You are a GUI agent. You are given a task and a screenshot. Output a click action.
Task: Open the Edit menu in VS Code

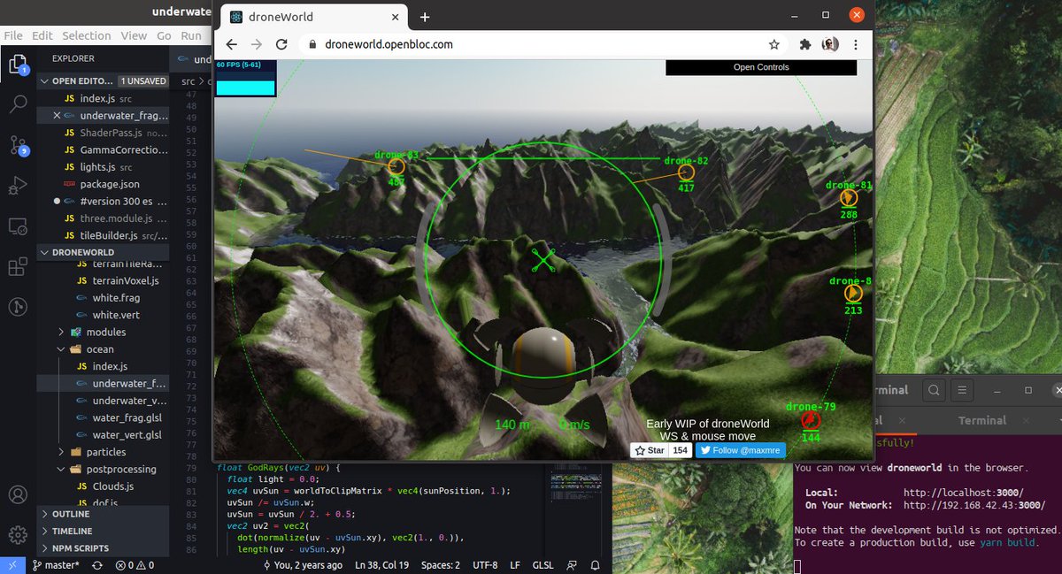42,35
